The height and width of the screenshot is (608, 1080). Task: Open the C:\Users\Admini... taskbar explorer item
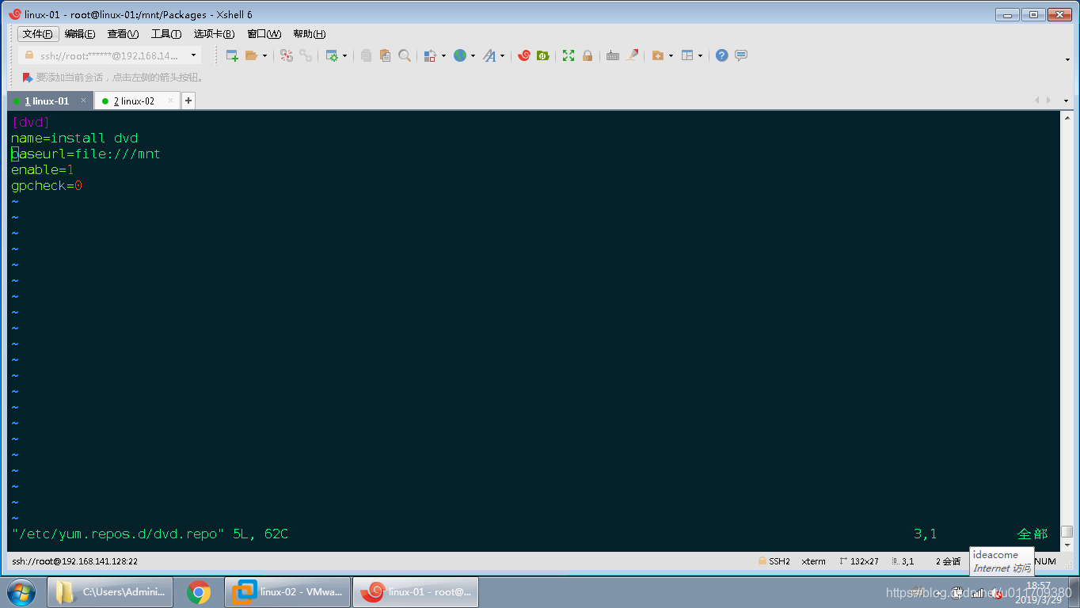pyautogui.click(x=111, y=592)
